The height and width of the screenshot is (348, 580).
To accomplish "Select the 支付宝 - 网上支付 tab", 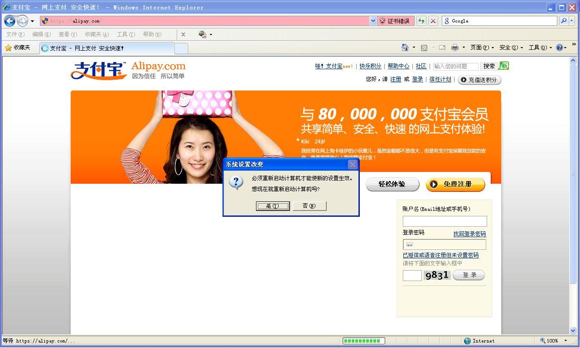I will coord(106,48).
